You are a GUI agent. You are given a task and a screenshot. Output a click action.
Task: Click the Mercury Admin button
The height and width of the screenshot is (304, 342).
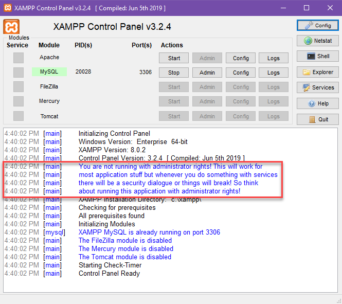pyautogui.click(x=207, y=101)
